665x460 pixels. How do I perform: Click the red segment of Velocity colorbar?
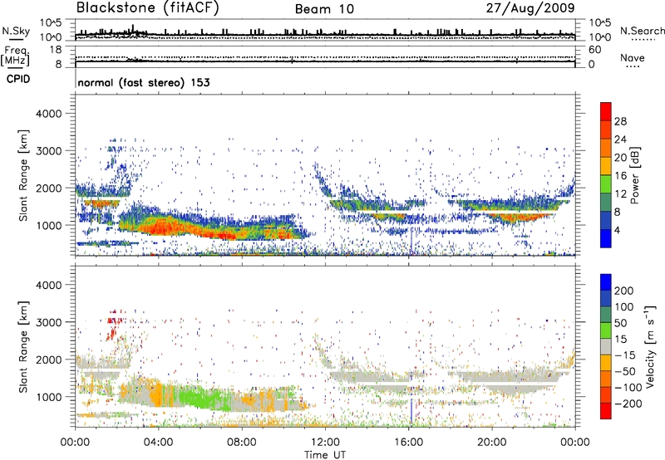click(x=606, y=411)
